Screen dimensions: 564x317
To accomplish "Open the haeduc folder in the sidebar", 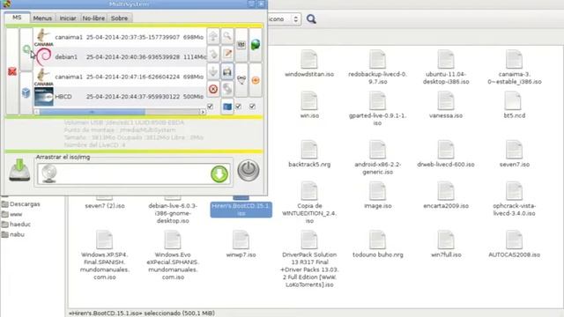I will click(x=16, y=225).
